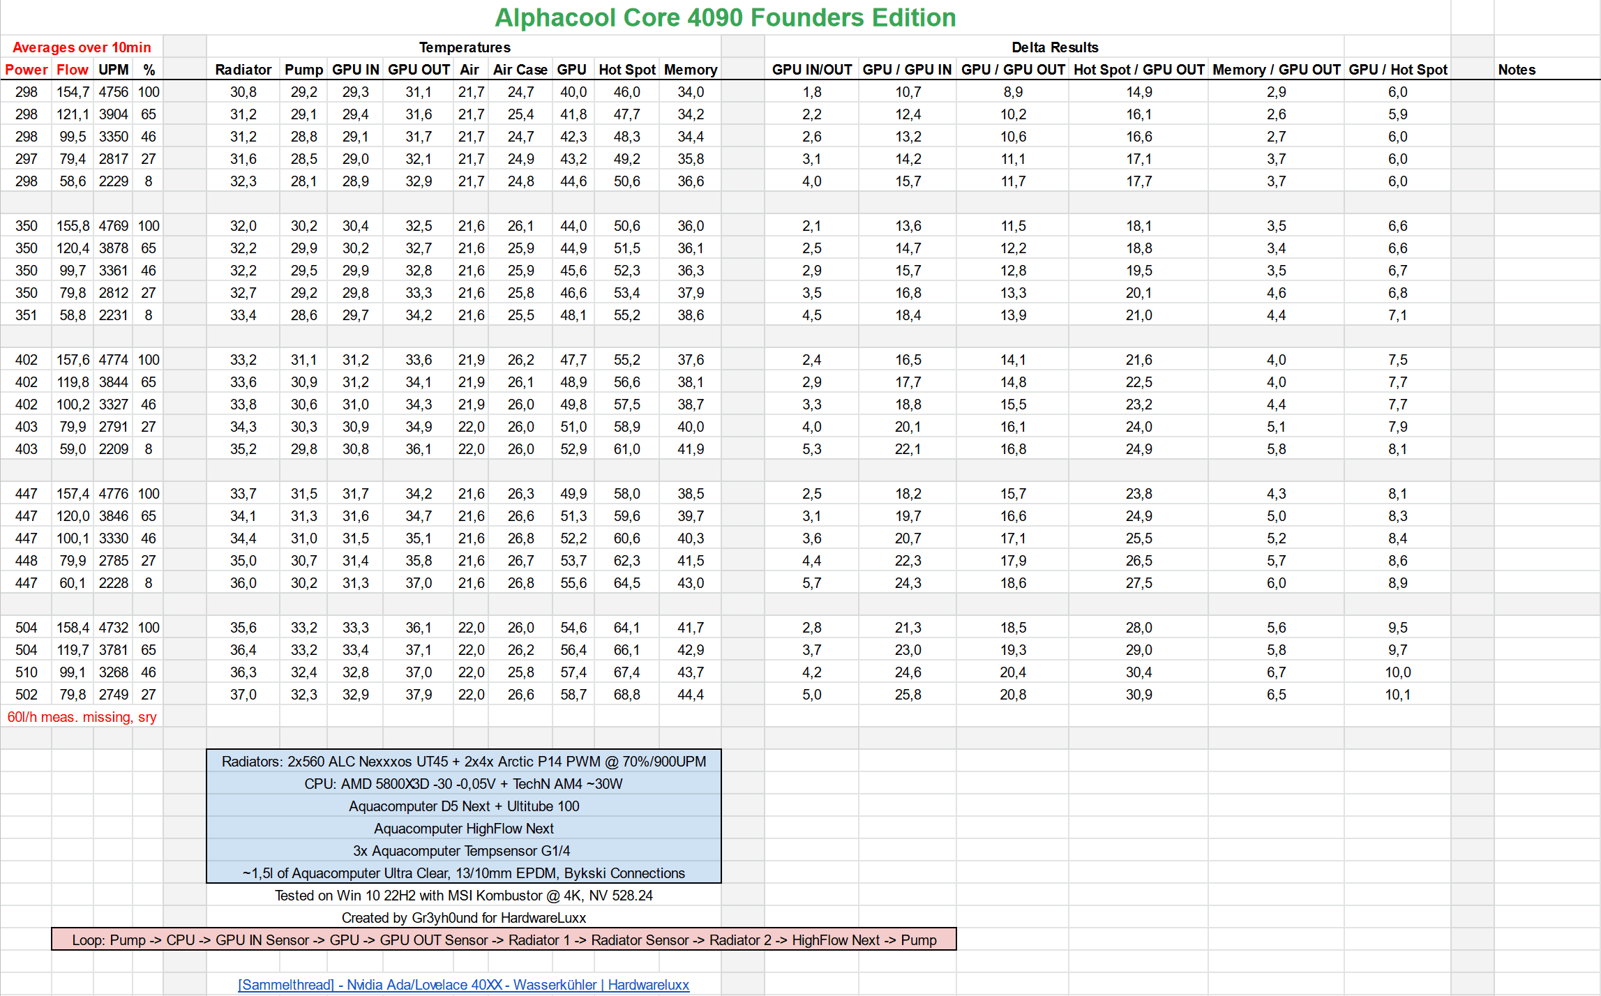Select the delta value '1,8'
This screenshot has width=1601, height=996.
(x=812, y=92)
